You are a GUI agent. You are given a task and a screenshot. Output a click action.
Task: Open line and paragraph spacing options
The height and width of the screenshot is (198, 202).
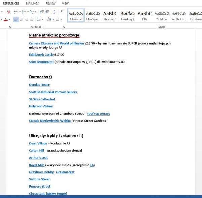tap(39, 19)
